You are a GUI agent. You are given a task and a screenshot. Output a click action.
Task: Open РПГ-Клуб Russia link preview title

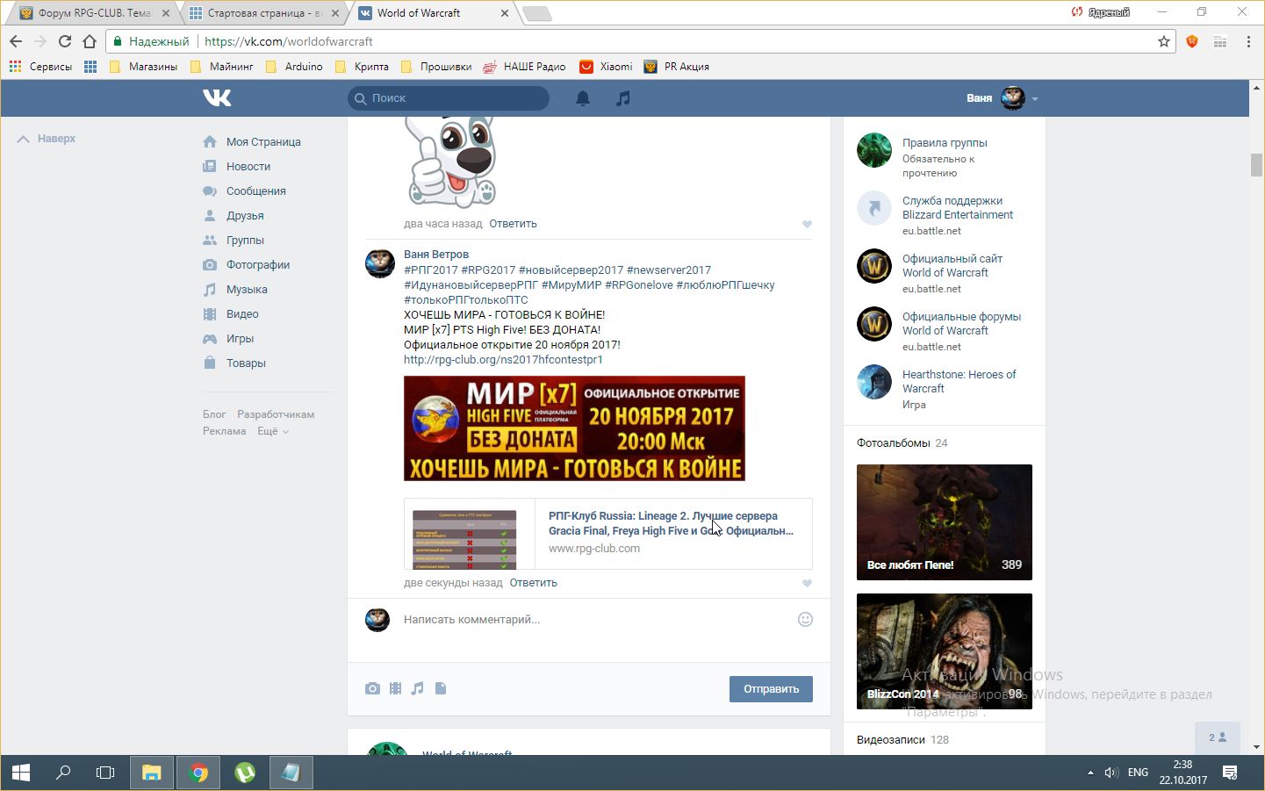pos(672,523)
